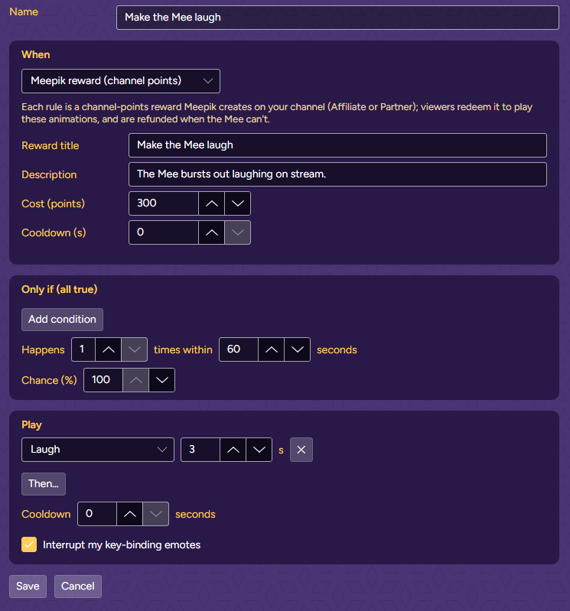Viewport: 570px width, 611px height.
Task: Open the Laugh animation dropdown
Action: point(98,450)
